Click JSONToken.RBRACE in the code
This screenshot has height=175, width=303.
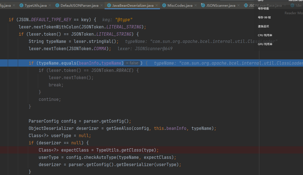[x=111, y=71]
